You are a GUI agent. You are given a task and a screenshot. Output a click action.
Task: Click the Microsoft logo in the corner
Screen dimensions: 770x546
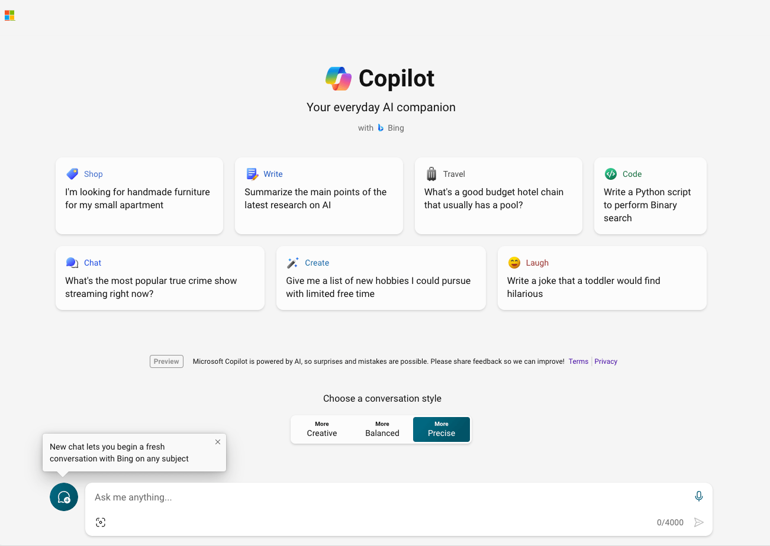[x=9, y=15]
